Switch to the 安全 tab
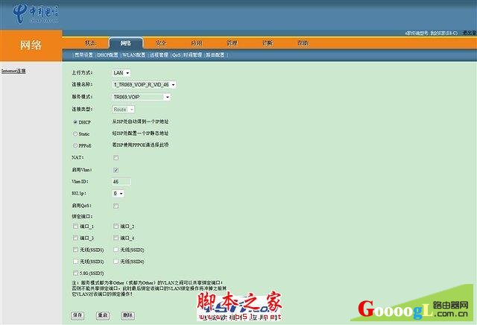 click(x=160, y=43)
